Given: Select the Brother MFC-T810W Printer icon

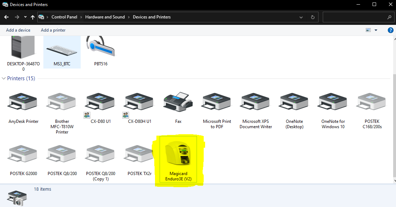Looking at the screenshot, I should (x=61, y=101).
